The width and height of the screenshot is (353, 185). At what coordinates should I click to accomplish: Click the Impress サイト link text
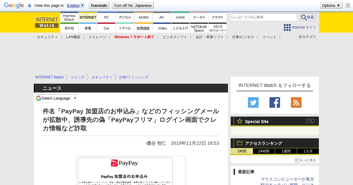(304, 27)
